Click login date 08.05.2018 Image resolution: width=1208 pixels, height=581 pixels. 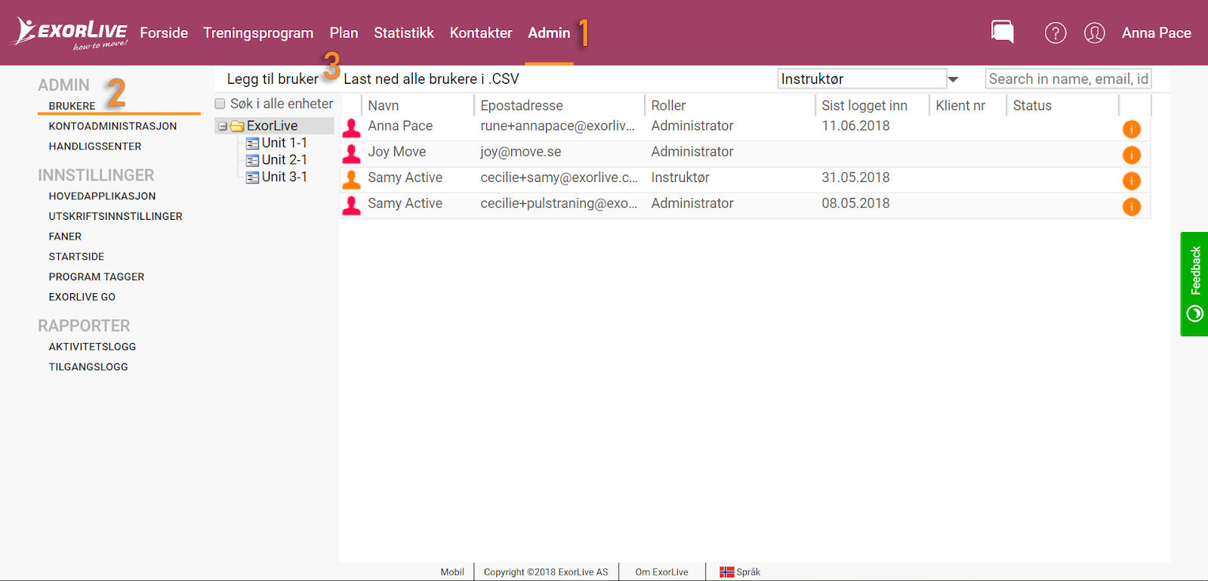click(x=855, y=203)
